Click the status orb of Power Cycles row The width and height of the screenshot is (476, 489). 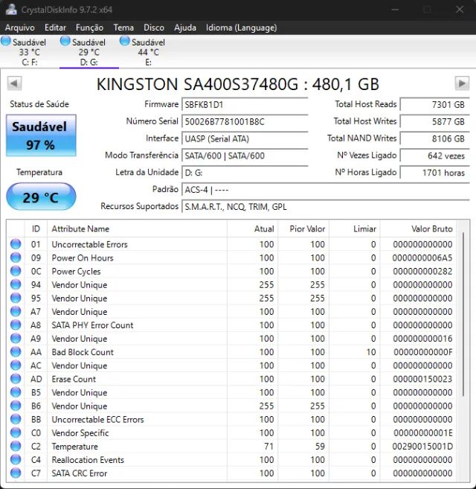[x=16, y=271]
